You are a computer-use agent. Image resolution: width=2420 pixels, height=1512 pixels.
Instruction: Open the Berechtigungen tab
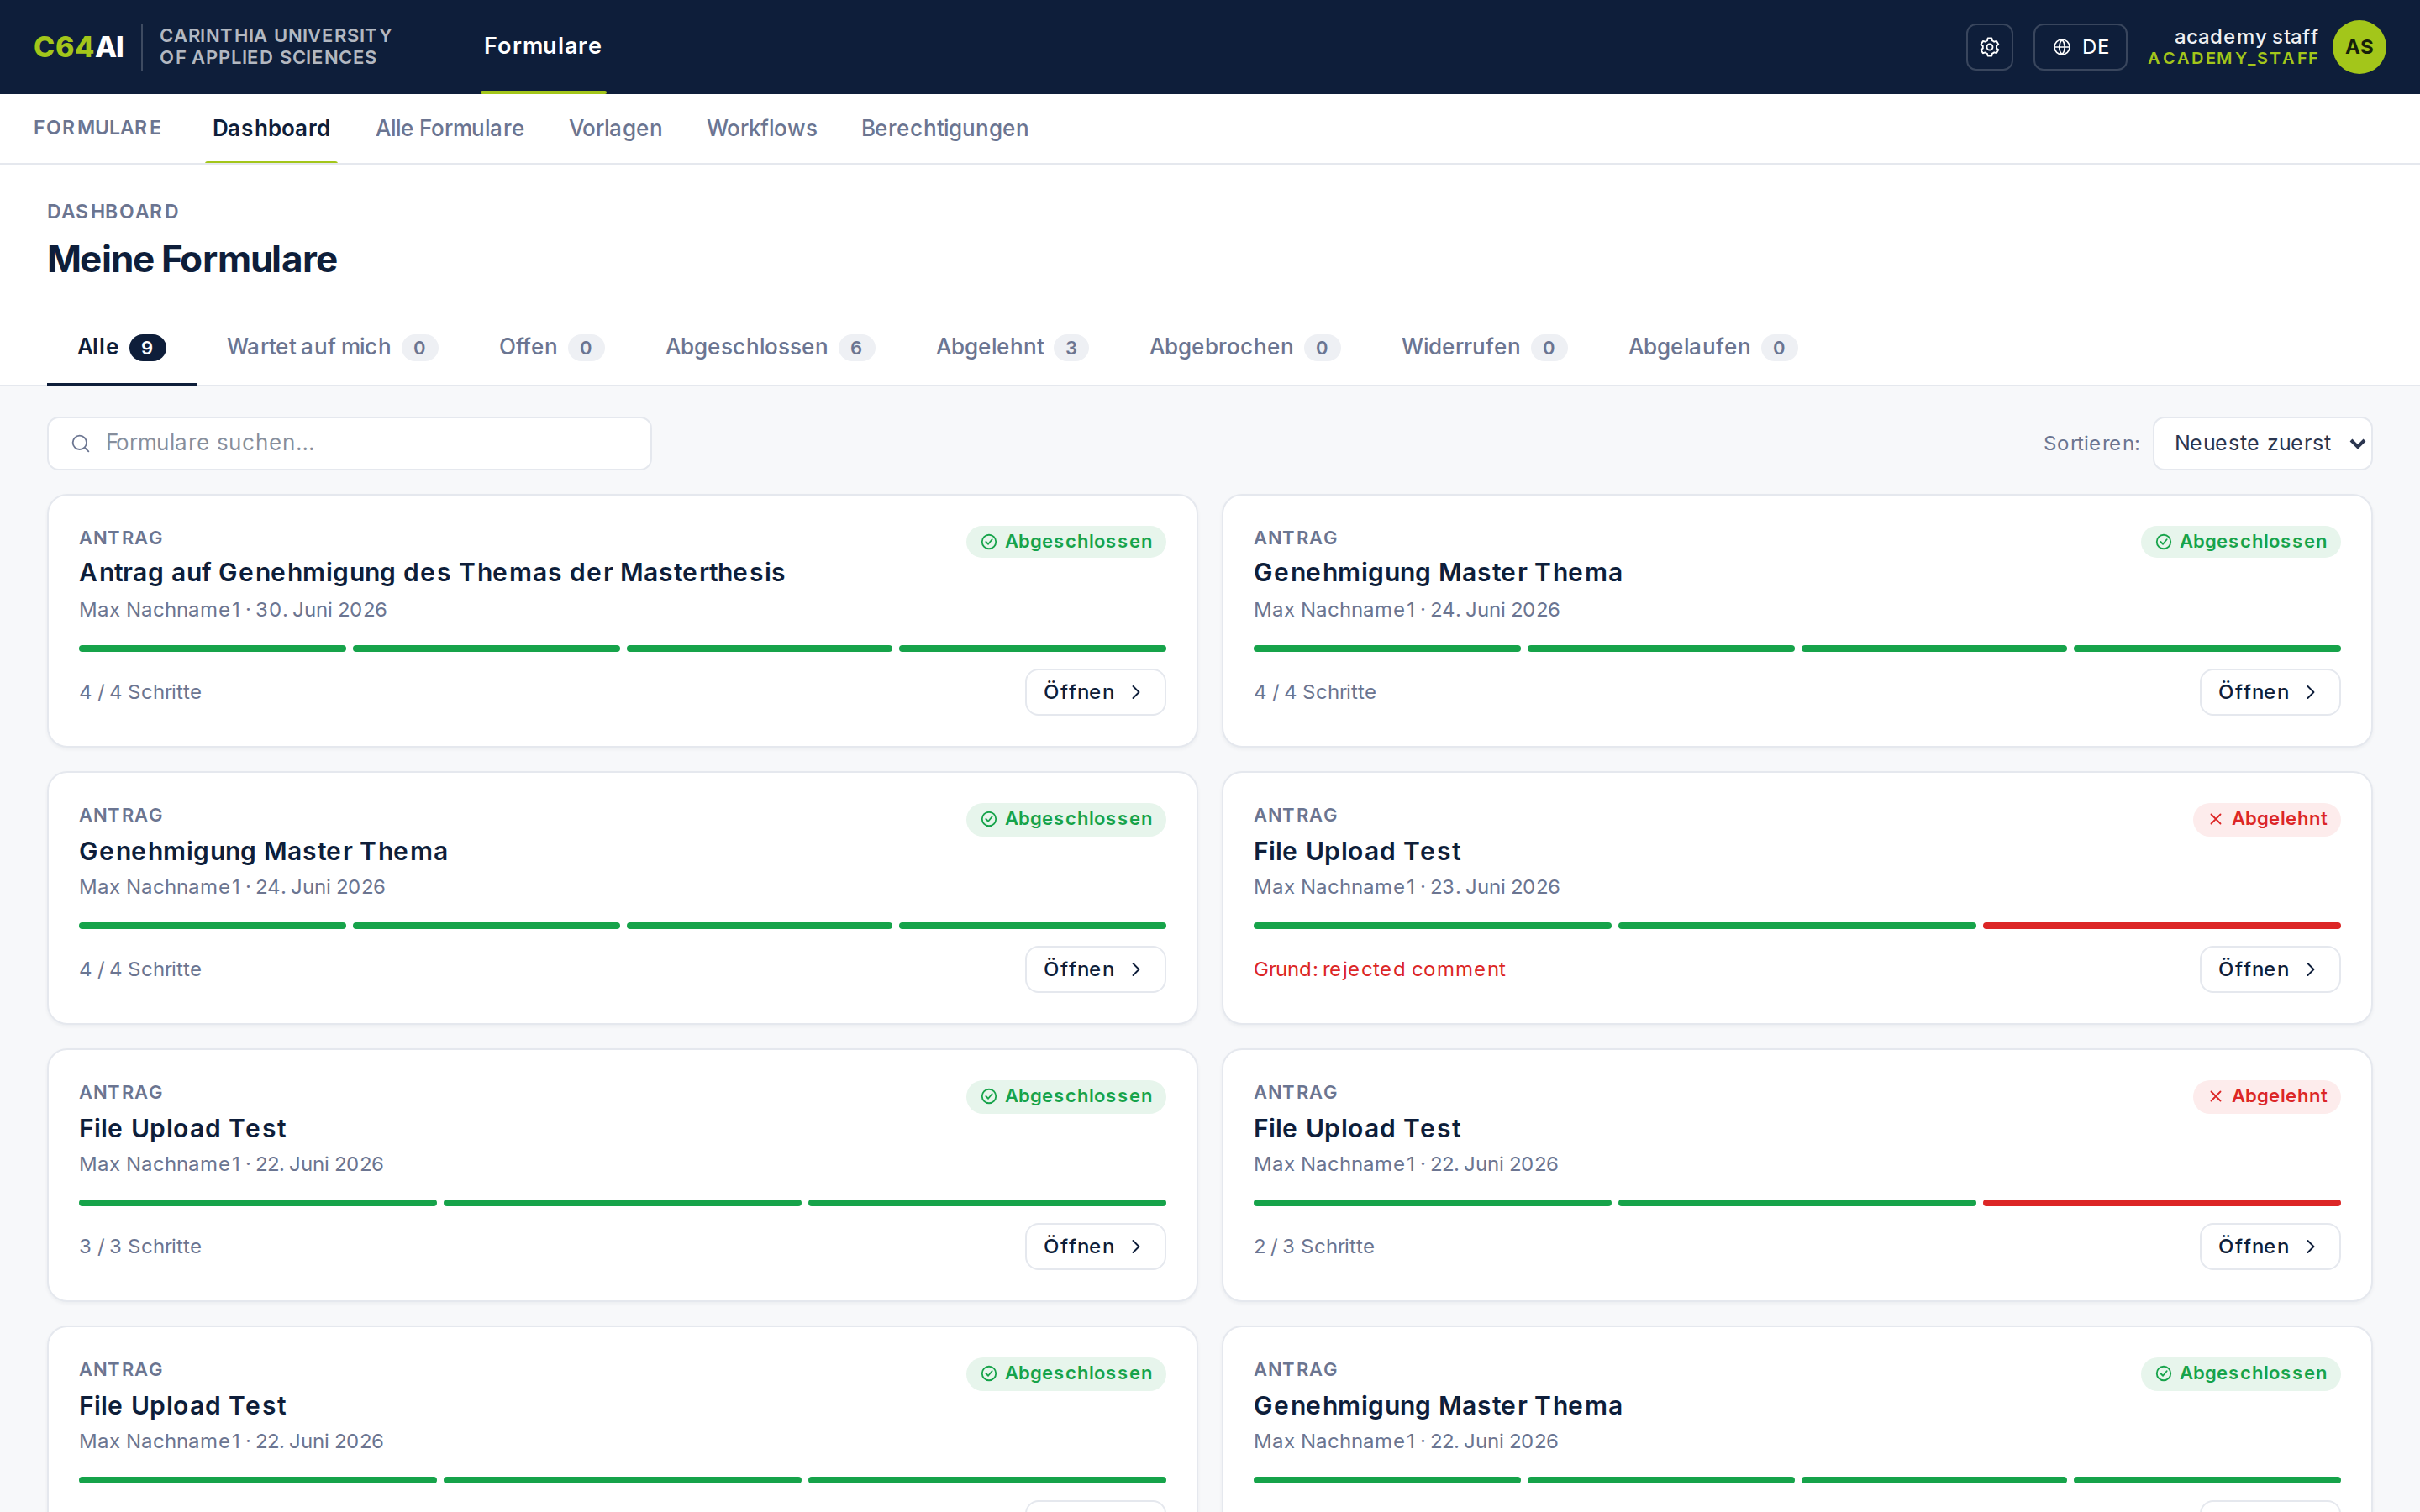click(x=945, y=128)
